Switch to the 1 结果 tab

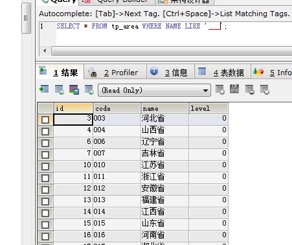point(60,72)
